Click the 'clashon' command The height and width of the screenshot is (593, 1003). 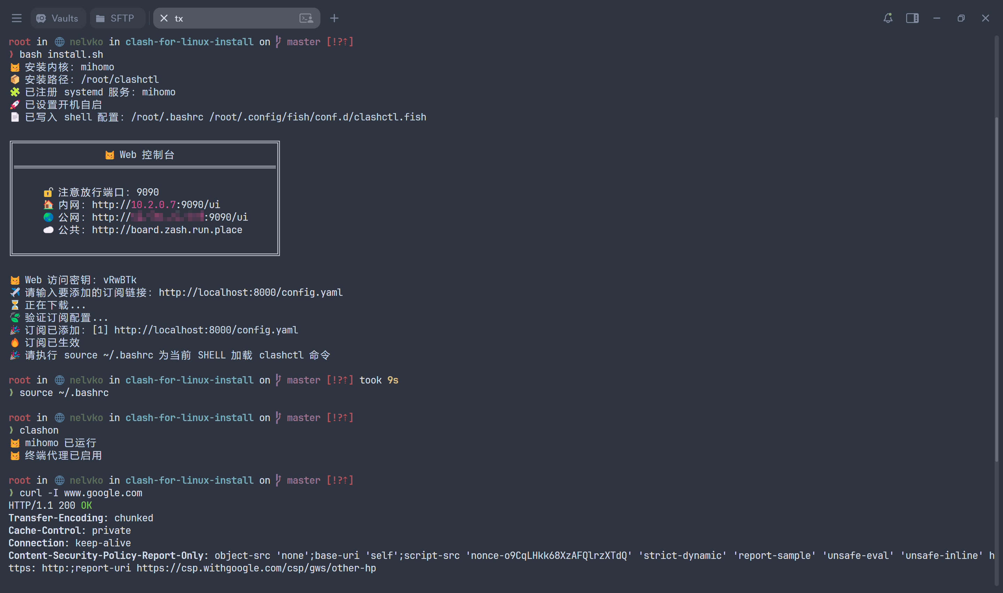[x=39, y=430]
